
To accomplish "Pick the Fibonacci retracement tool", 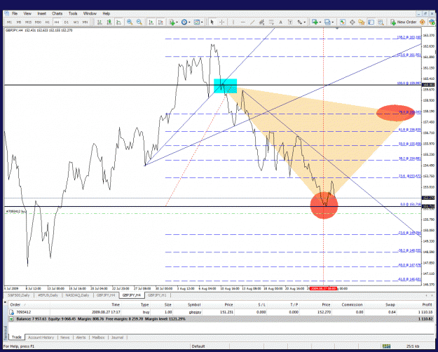I will [x=271, y=22].
